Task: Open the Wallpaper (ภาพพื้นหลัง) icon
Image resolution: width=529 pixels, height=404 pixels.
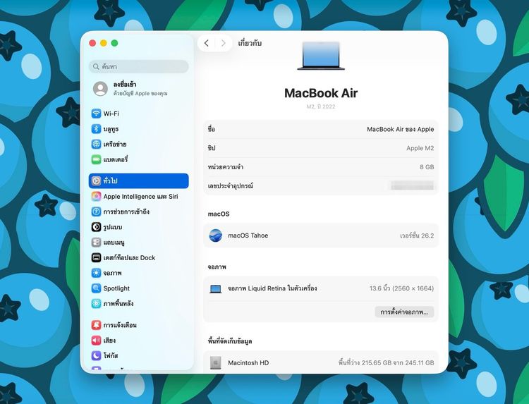Action: 96,303
